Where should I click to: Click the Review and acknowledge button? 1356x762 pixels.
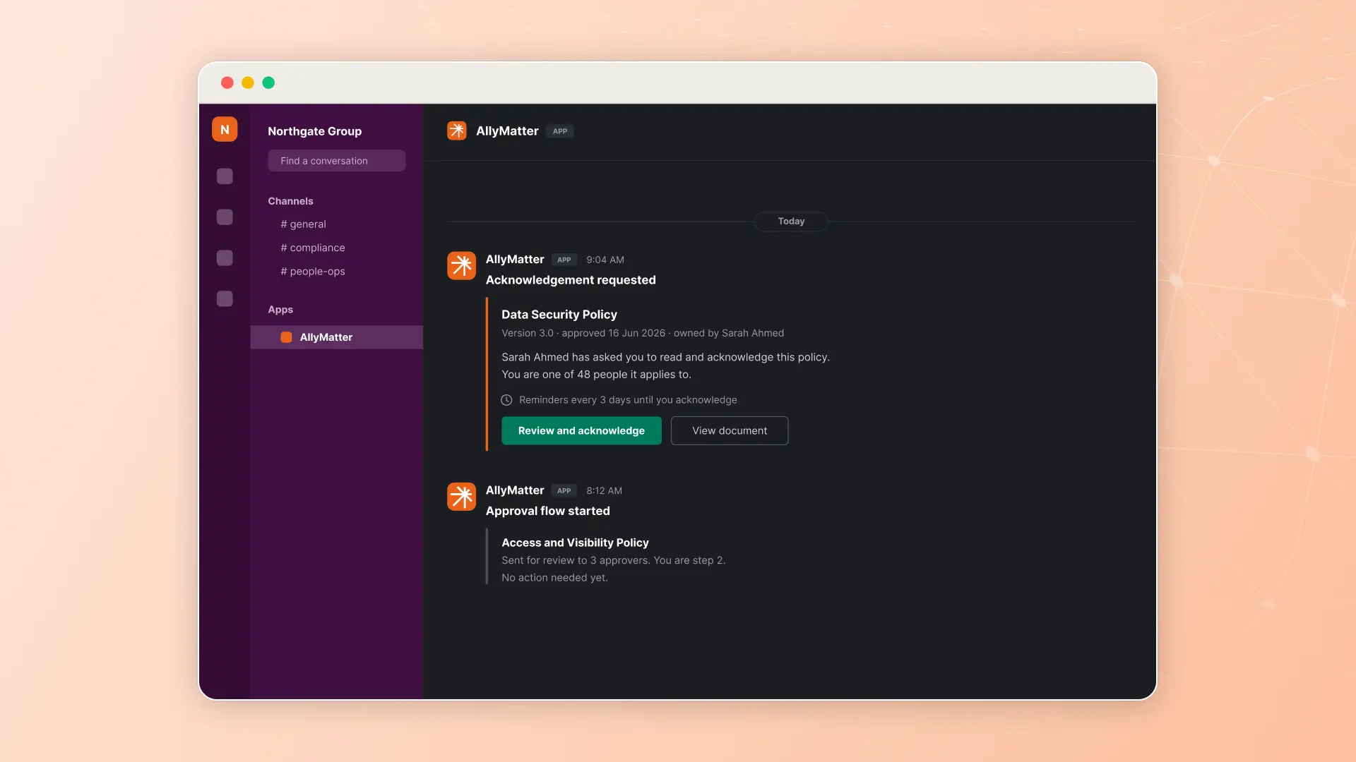(581, 430)
